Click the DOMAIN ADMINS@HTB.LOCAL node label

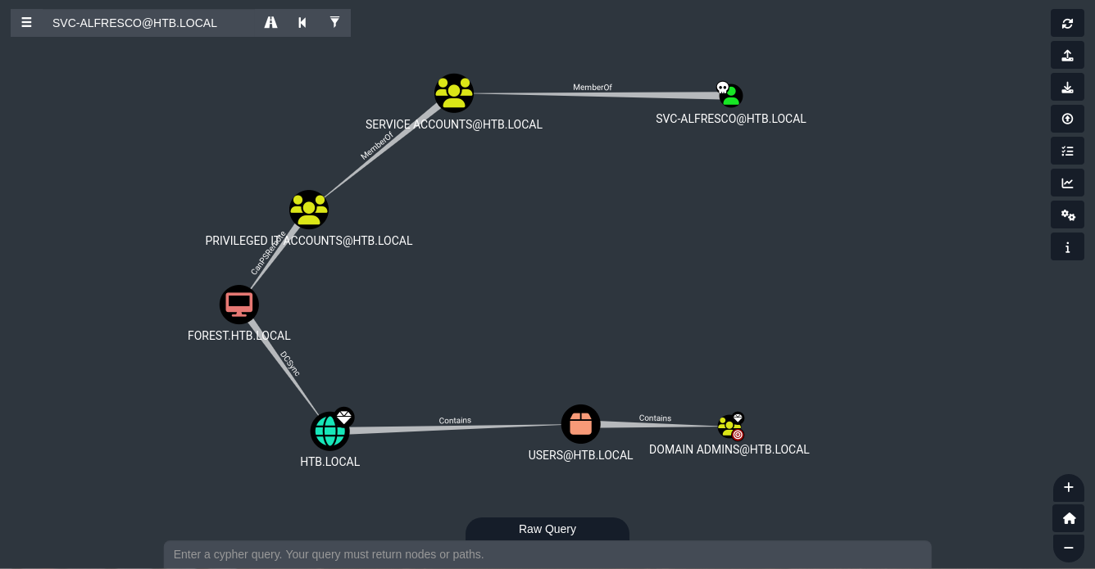click(729, 449)
